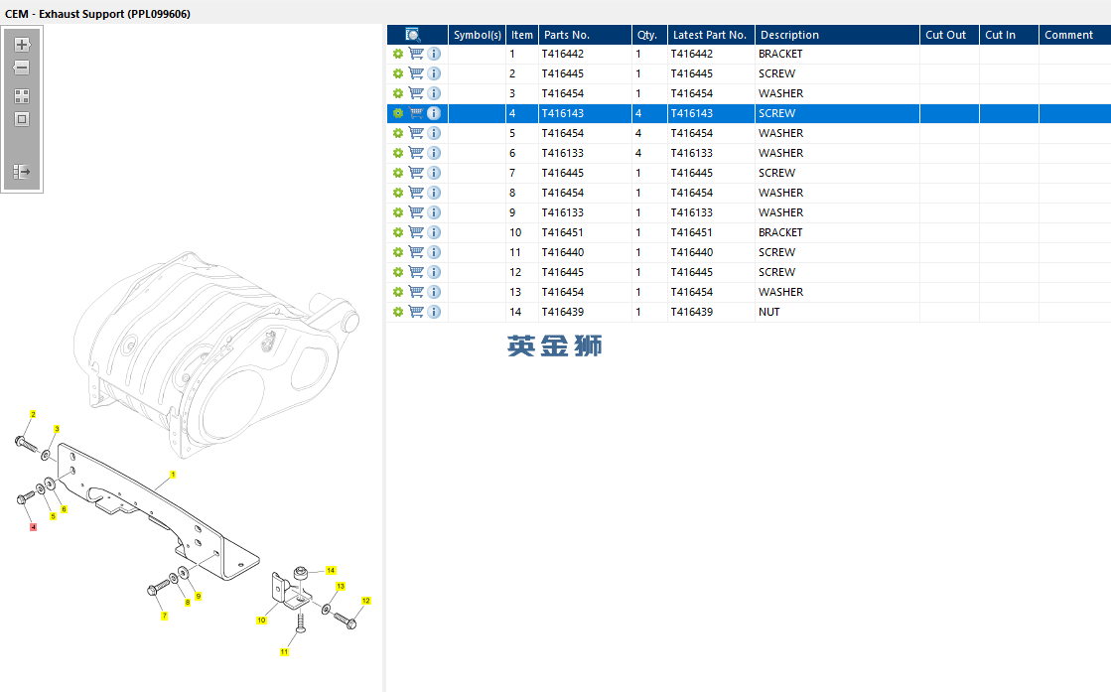
Task: Select the four-square grid view tool
Action: pyautogui.click(x=22, y=95)
